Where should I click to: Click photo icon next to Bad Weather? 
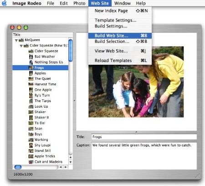pyautogui.click(x=31, y=57)
